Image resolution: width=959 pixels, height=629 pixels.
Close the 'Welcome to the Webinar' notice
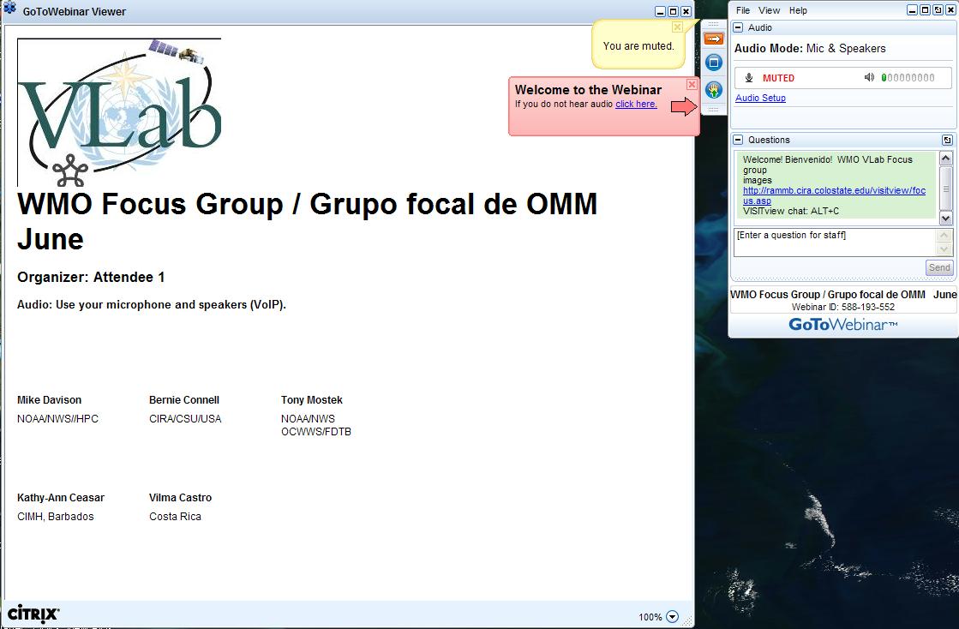[692, 84]
